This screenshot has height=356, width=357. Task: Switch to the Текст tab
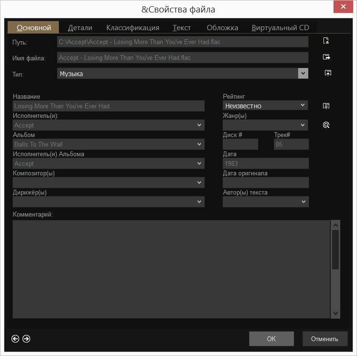pos(181,28)
